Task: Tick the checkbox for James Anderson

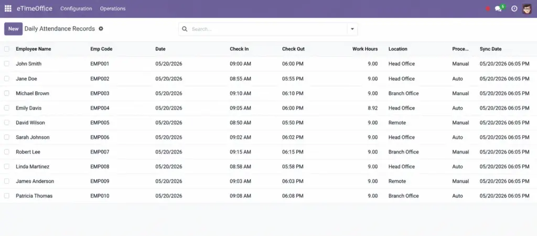Action: point(6,181)
